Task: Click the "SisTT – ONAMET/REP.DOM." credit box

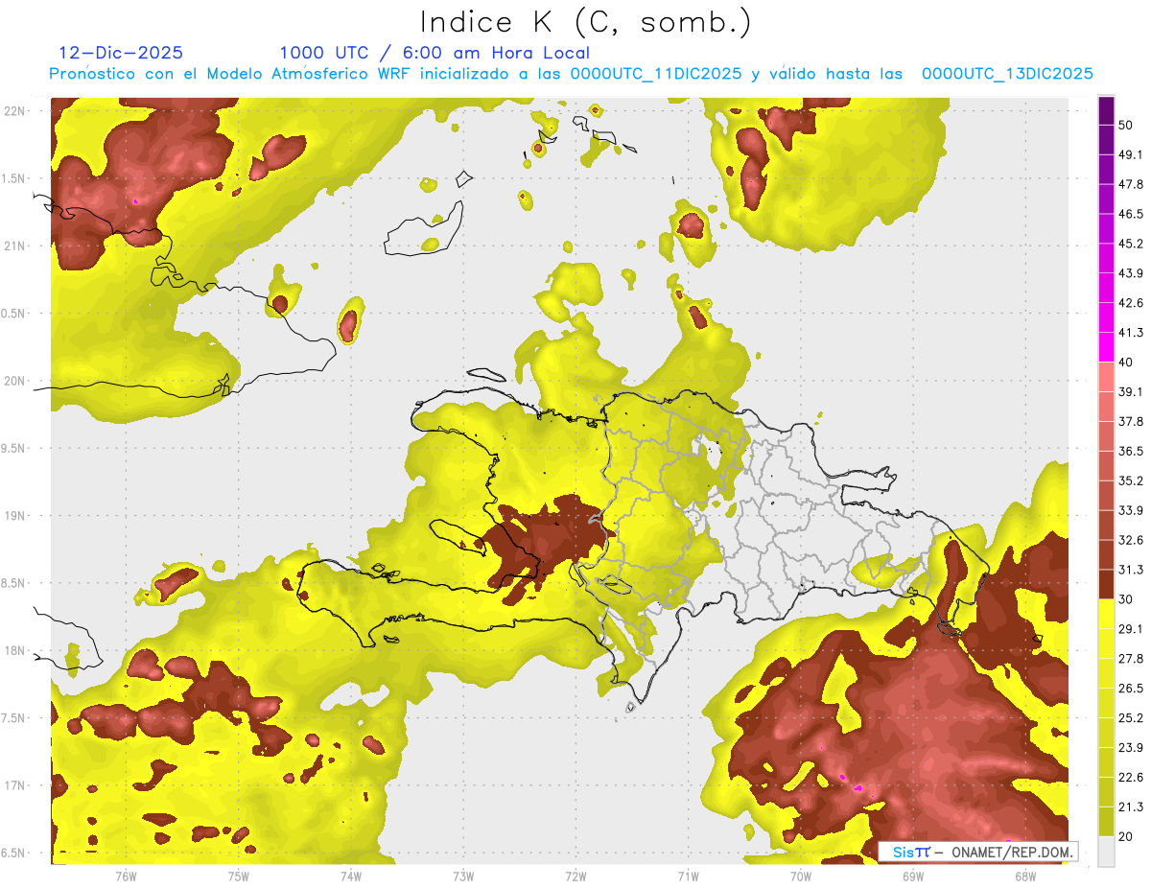Action: coord(977,852)
